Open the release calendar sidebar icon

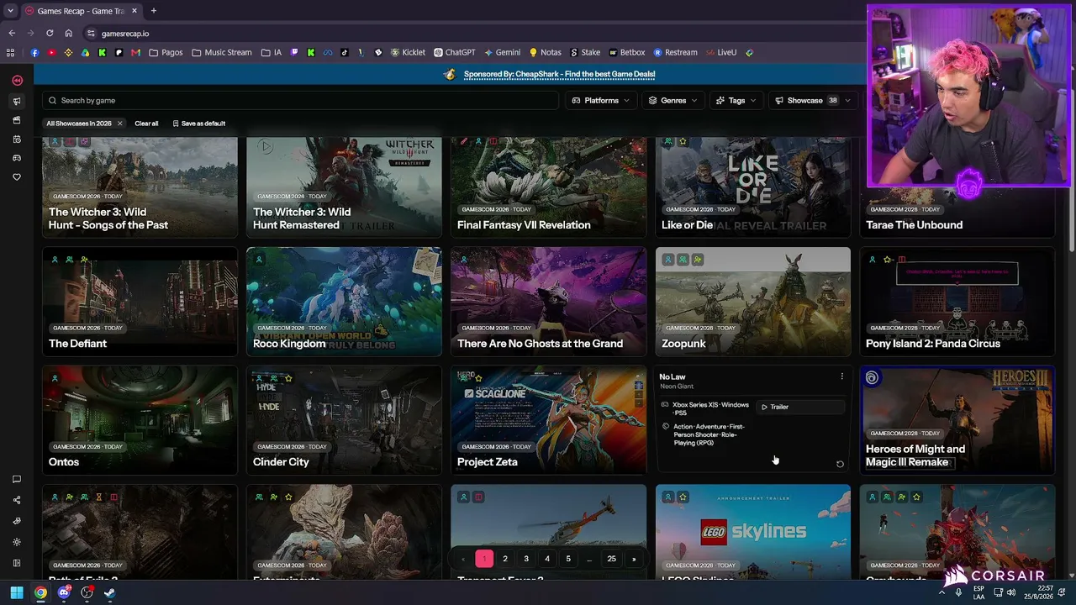click(x=17, y=139)
